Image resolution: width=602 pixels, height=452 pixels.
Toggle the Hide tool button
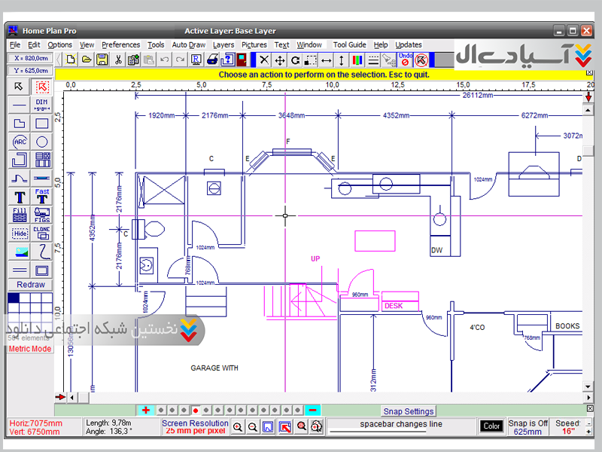[20, 234]
